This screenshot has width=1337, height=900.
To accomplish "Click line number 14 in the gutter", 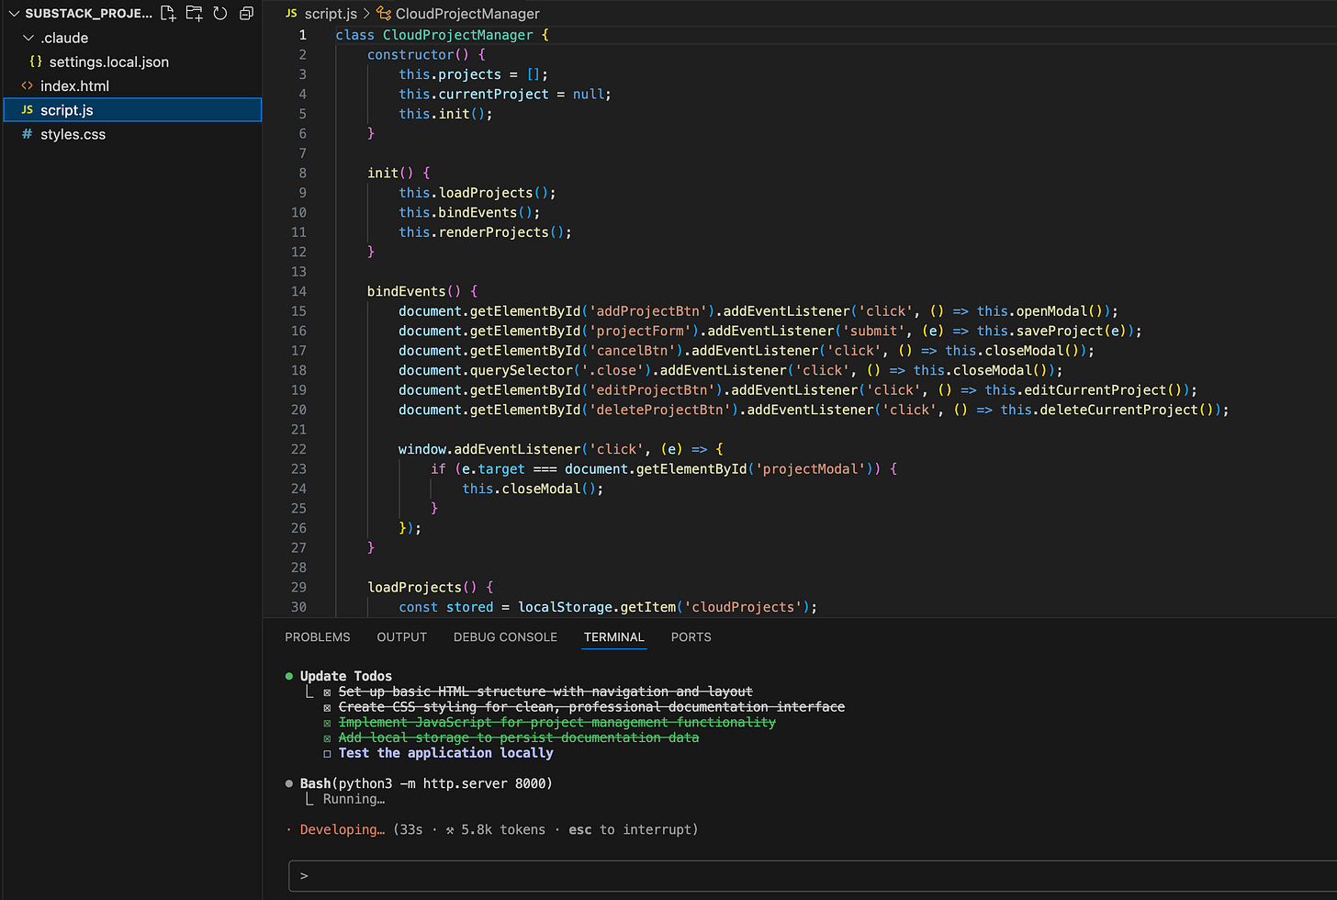I will [299, 291].
